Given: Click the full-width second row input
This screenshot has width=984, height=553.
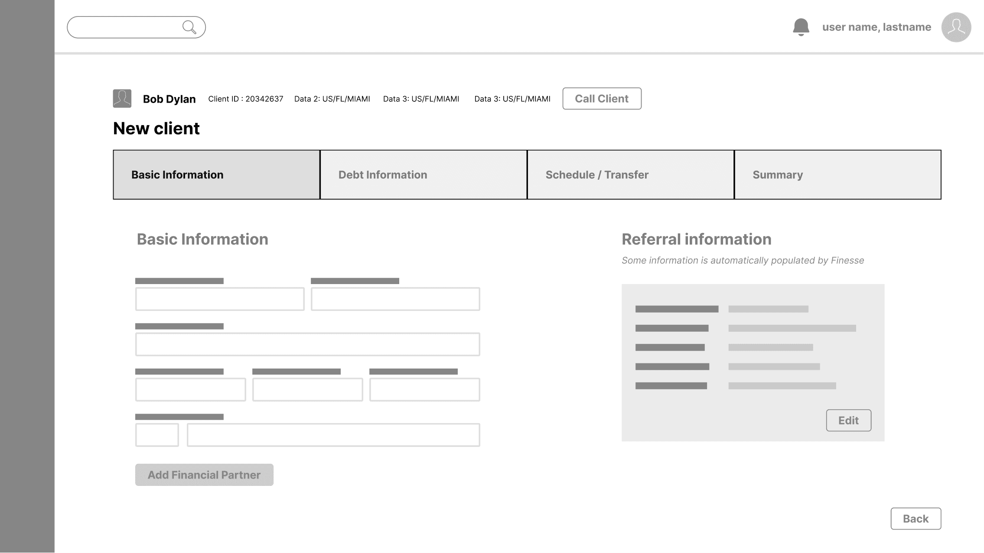Looking at the screenshot, I should coord(307,345).
